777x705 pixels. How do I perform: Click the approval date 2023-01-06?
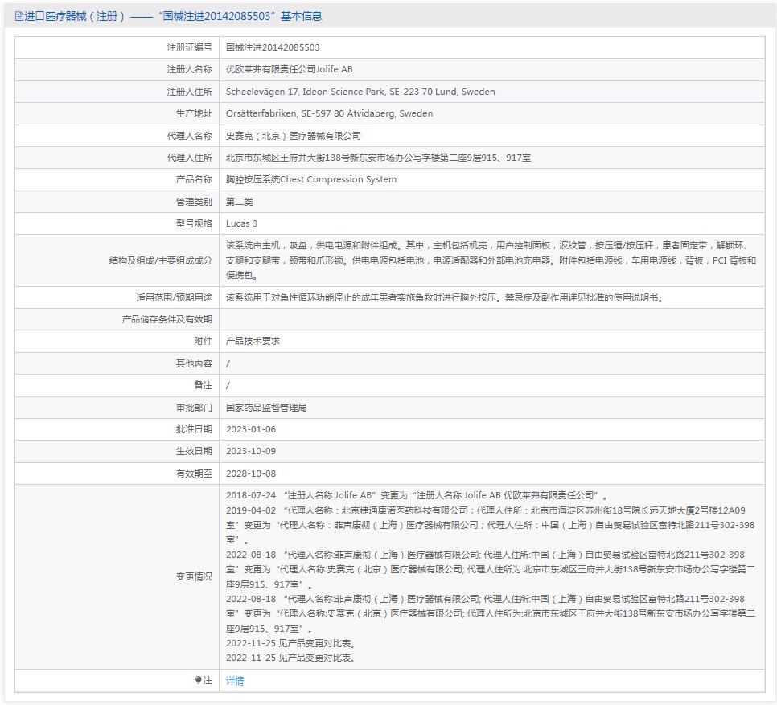pos(251,429)
